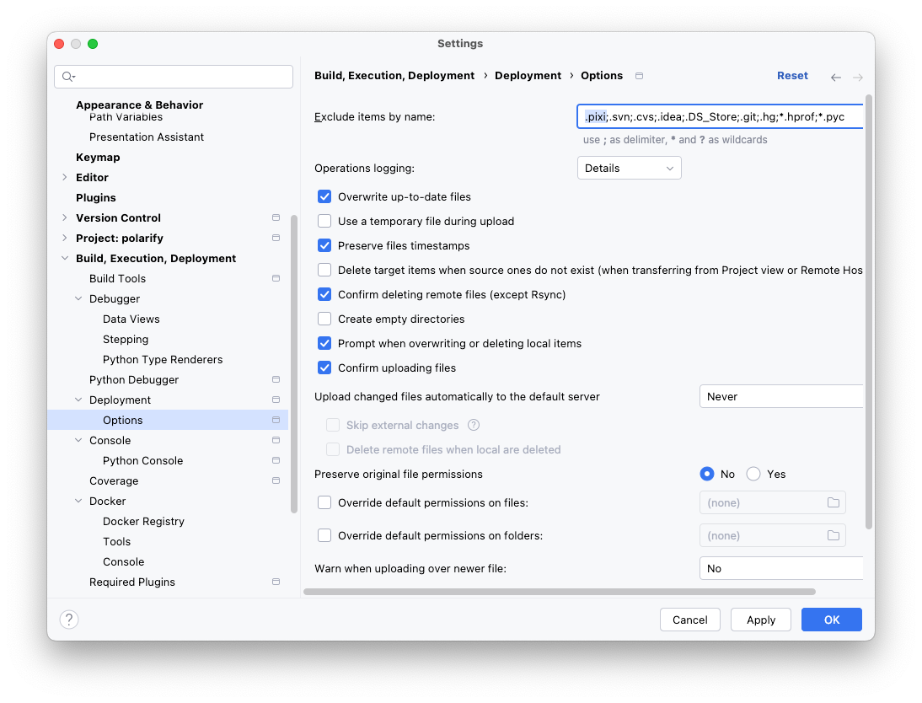The width and height of the screenshot is (922, 703).
Task: Collapse the Debugger tree node
Action: click(78, 299)
